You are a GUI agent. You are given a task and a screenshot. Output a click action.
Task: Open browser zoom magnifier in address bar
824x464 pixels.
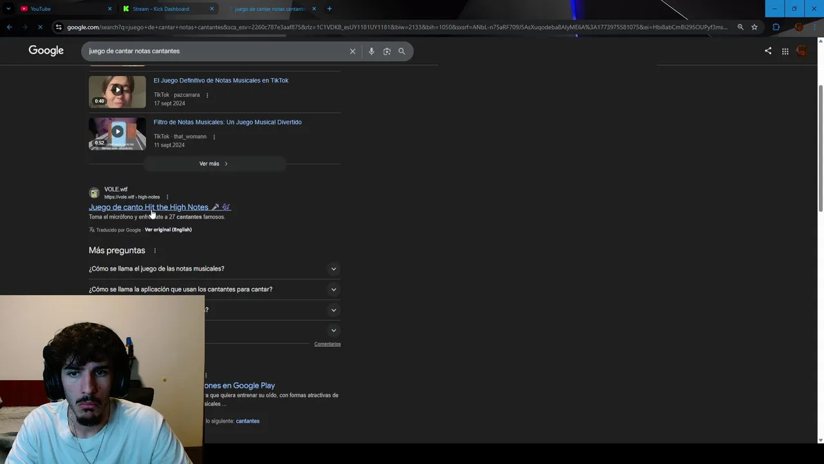(x=740, y=27)
